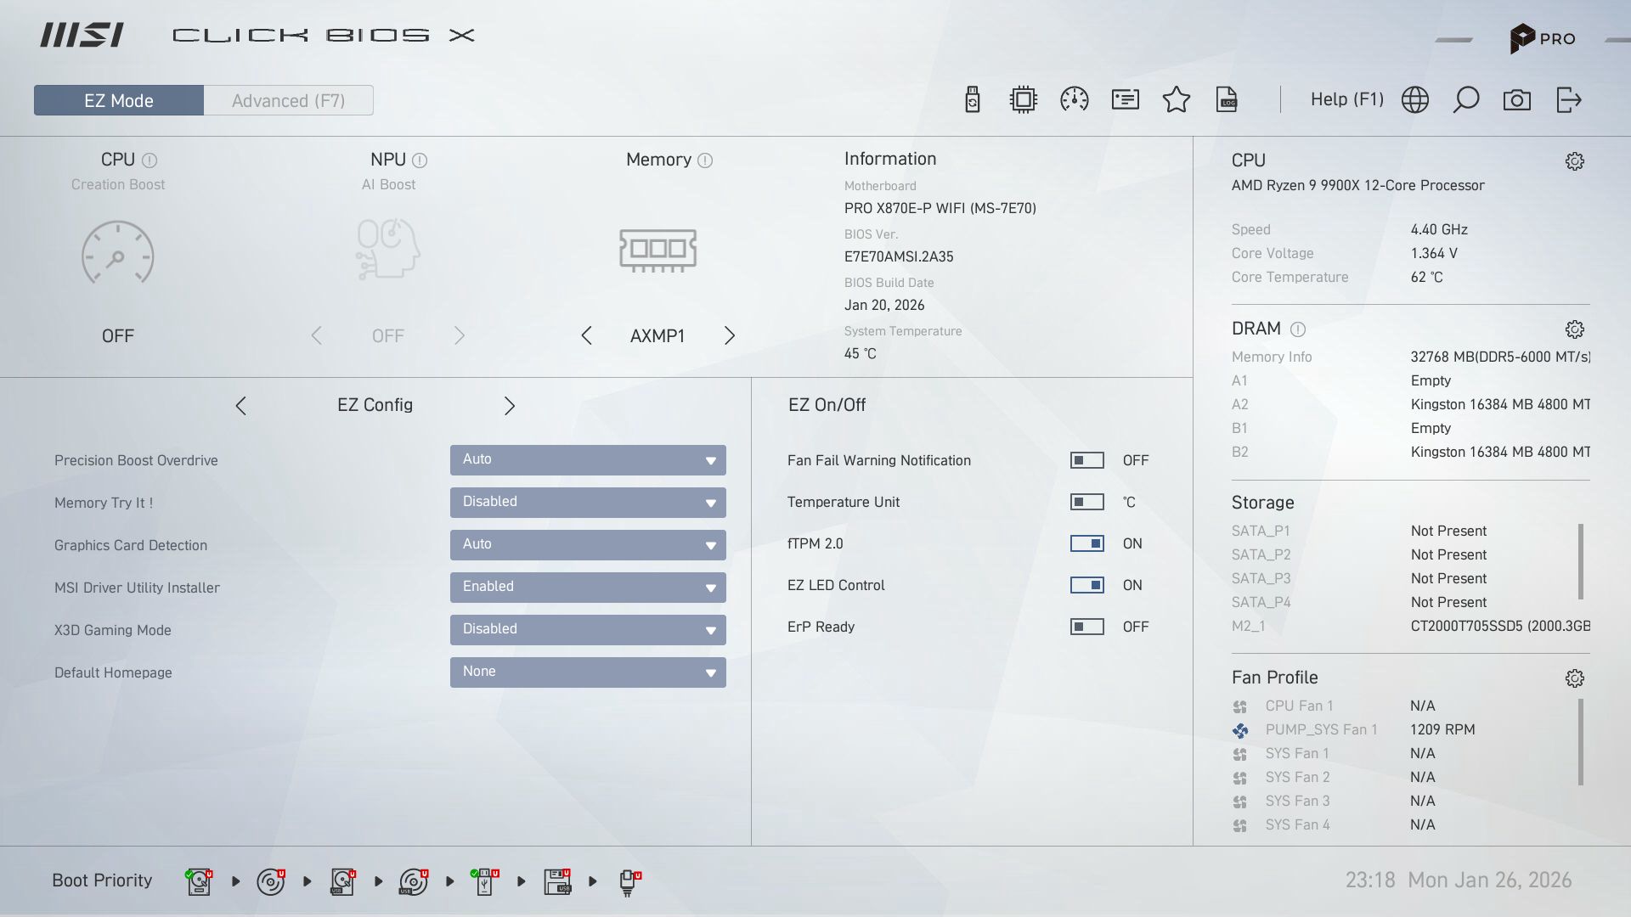The image size is (1631, 917).
Task: Capture a screenshot with the camera icon
Action: (x=1518, y=99)
